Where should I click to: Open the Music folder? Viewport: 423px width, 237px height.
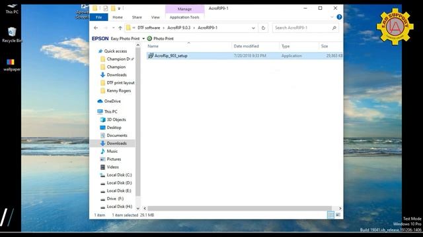[109, 151]
